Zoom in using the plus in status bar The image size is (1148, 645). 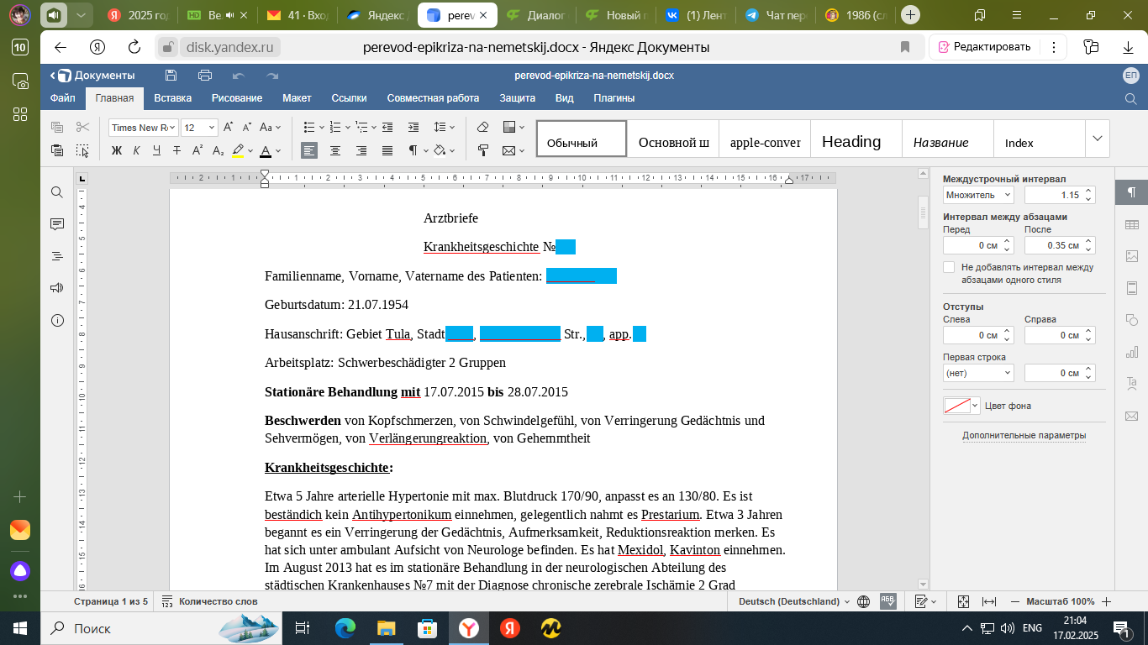pyautogui.click(x=1107, y=601)
